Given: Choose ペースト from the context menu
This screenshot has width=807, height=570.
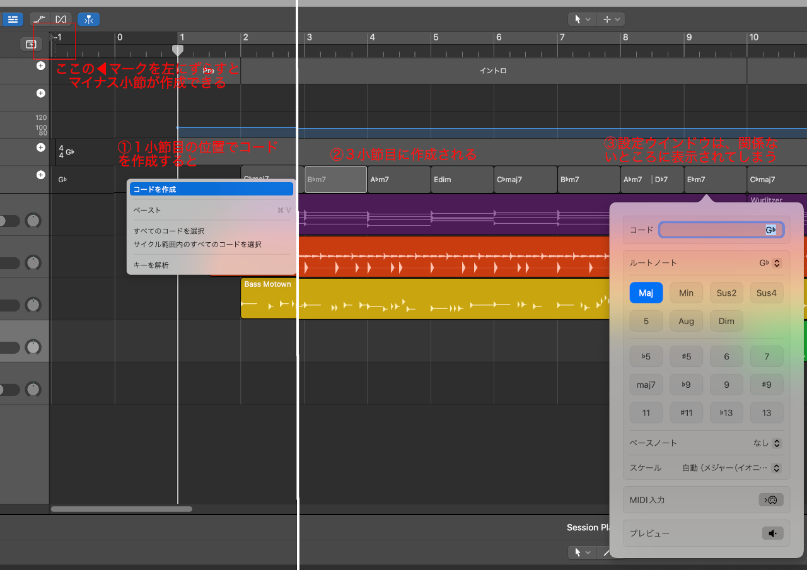Looking at the screenshot, I should pos(211,210).
